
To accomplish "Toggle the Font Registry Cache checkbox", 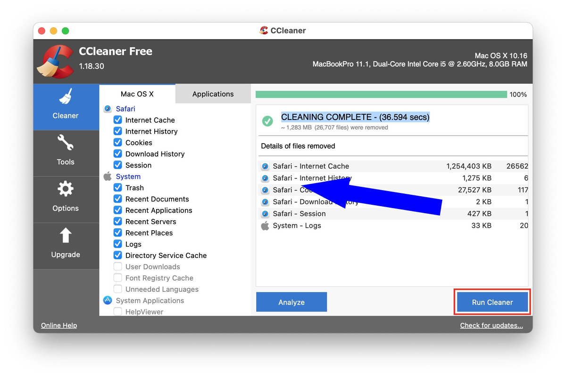I will coord(117,278).
